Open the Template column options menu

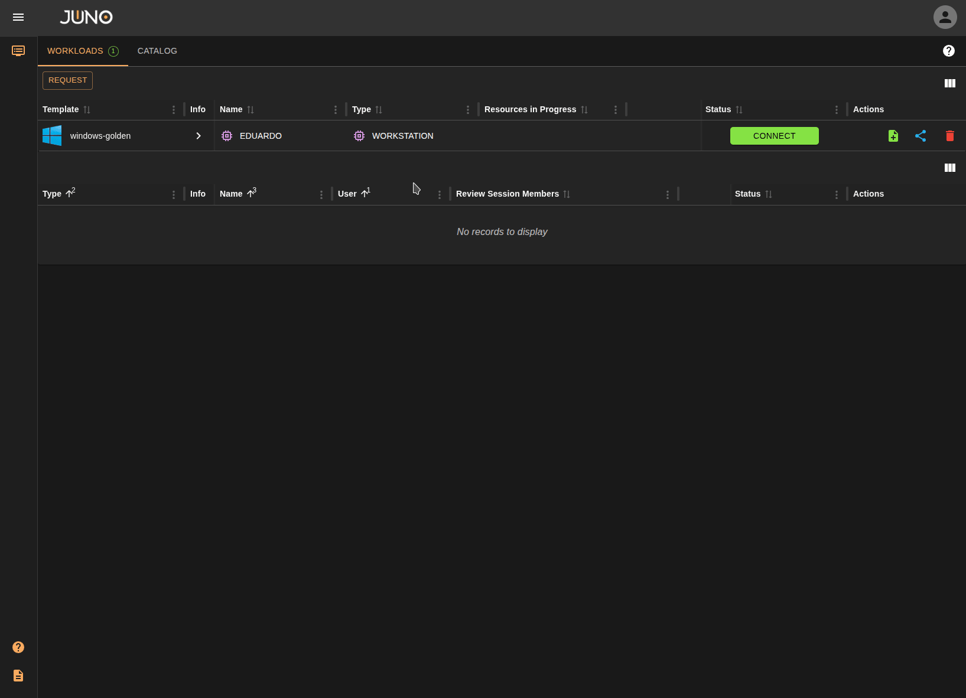(173, 109)
